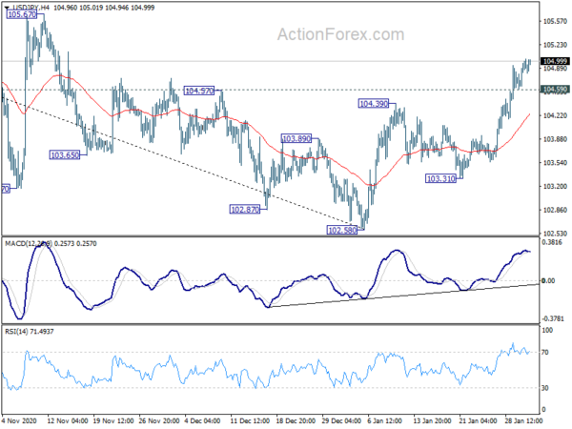Viewport: 572px width, 429px height.
Task: Click the 4 Dec 04:00 time label
Action: (203, 420)
